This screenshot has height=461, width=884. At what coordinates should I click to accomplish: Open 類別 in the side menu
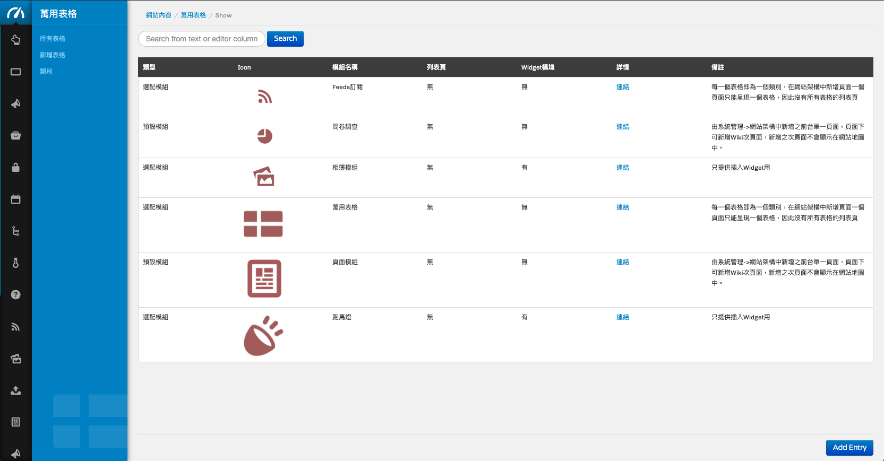46,72
